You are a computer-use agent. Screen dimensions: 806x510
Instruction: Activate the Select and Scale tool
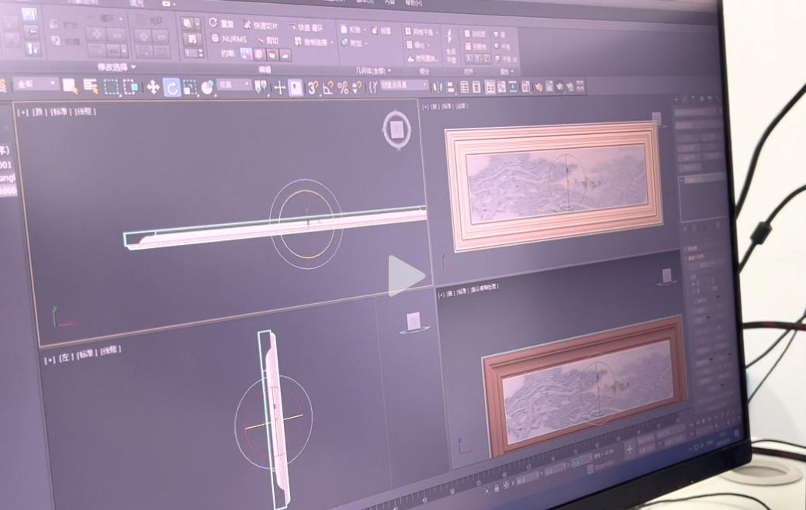(x=190, y=88)
